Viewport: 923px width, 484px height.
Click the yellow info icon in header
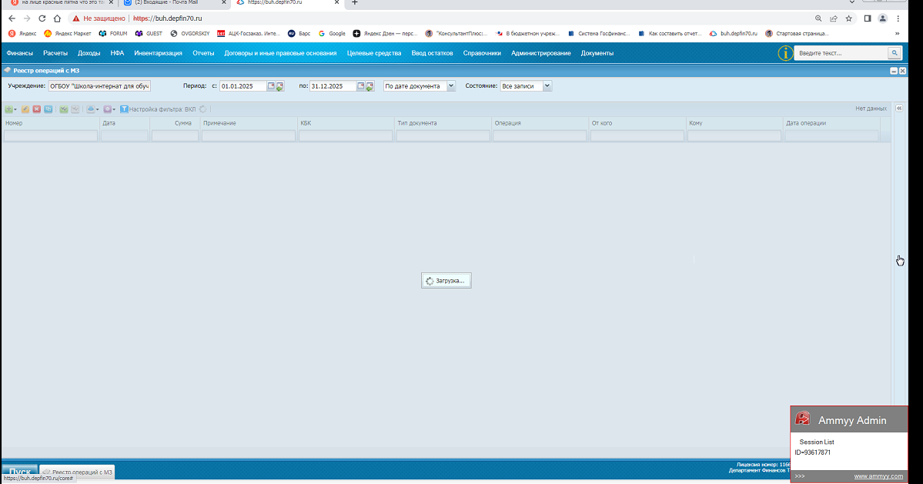click(x=785, y=53)
